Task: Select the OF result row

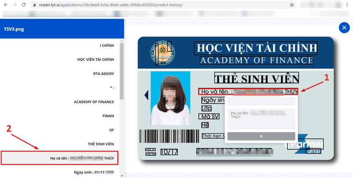Action: click(x=60, y=130)
